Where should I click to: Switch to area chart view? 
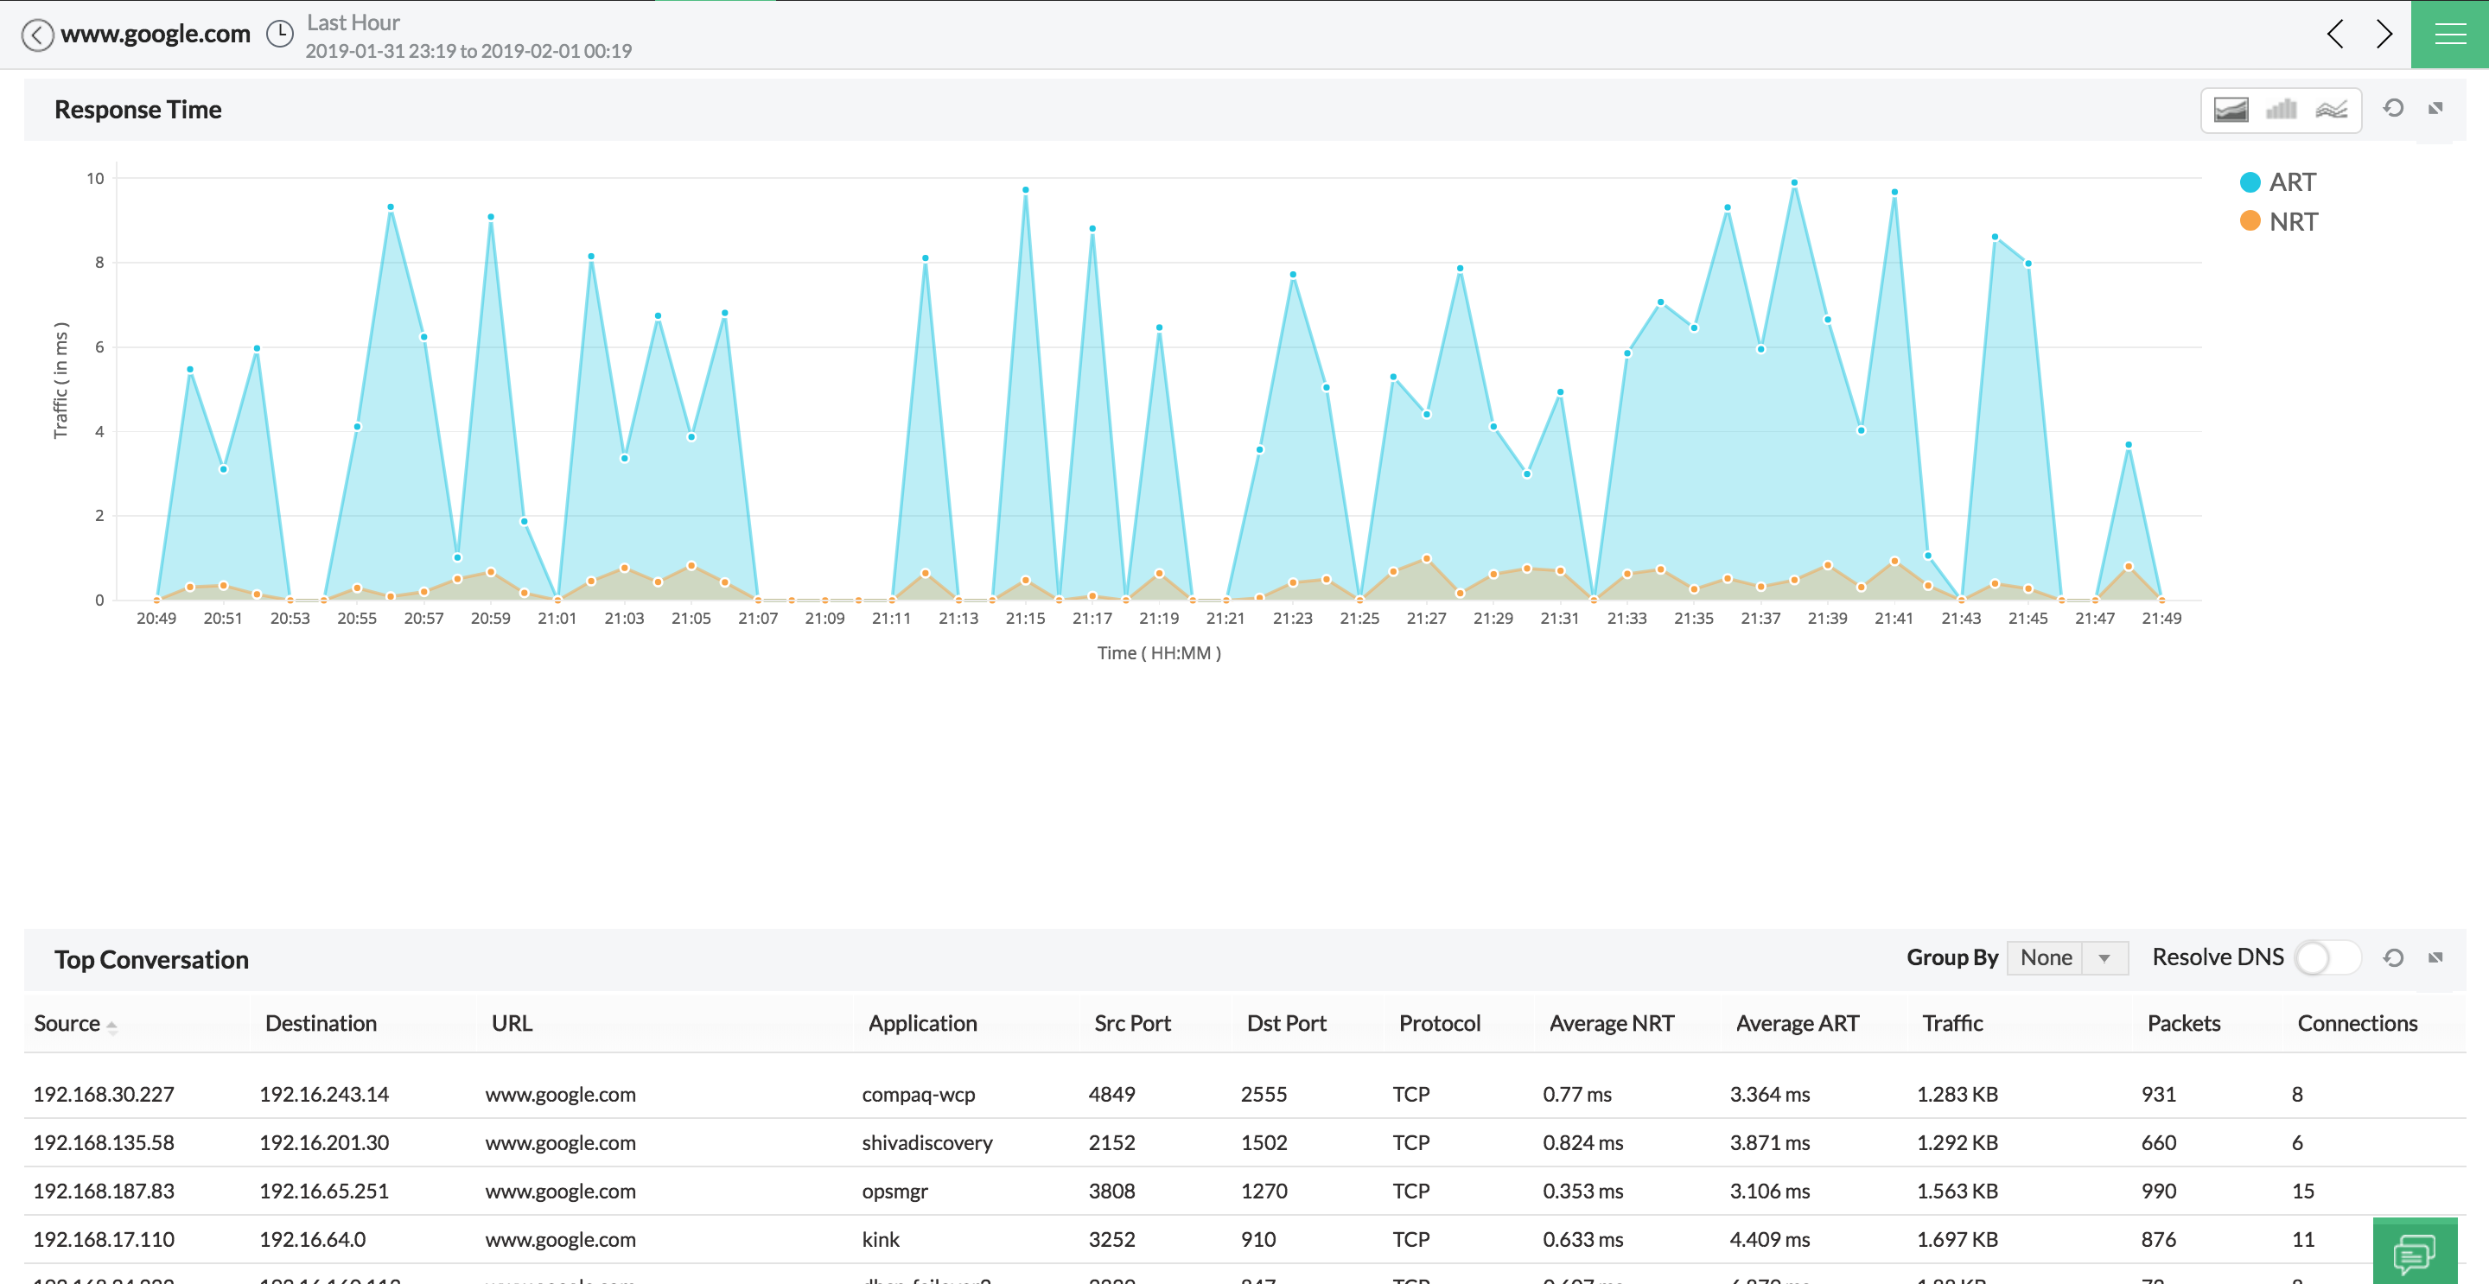click(x=2230, y=109)
